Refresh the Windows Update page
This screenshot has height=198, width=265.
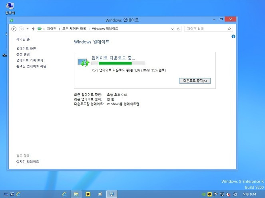[178, 29]
